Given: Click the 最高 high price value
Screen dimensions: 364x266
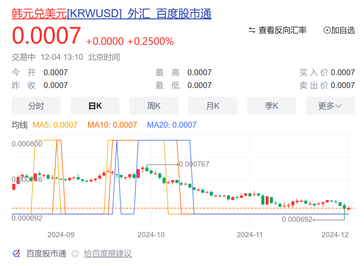Looking at the screenshot, I should click(x=200, y=72).
